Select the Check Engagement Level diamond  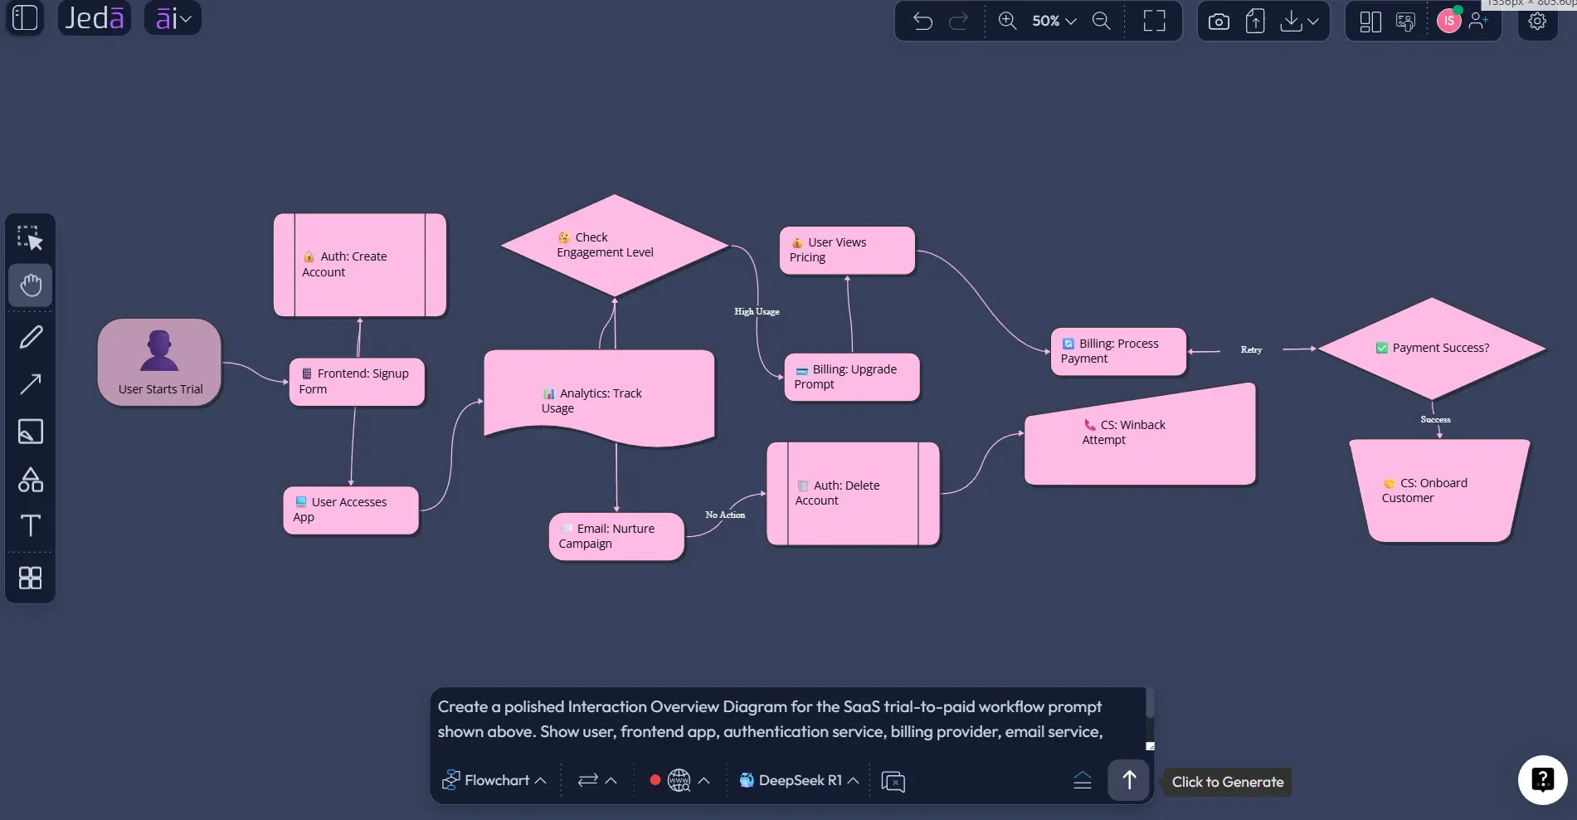tap(615, 245)
